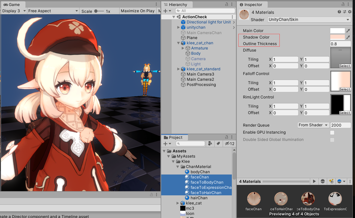The width and height of the screenshot is (355, 218).
Task: Toggle Maximize On Play
Action: (138, 11)
